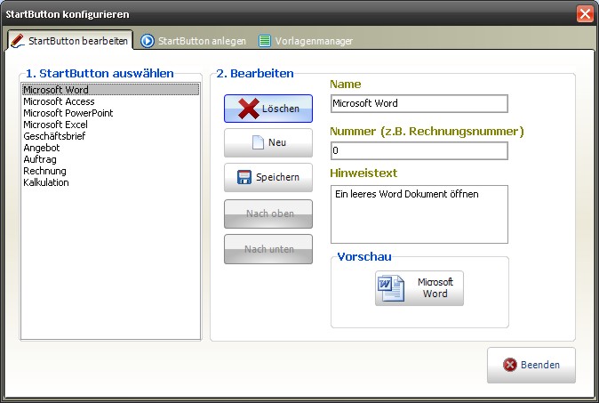The height and width of the screenshot is (403, 599).
Task: Click the pencil icon on StartButton bearbeiten tab
Action: coord(18,41)
